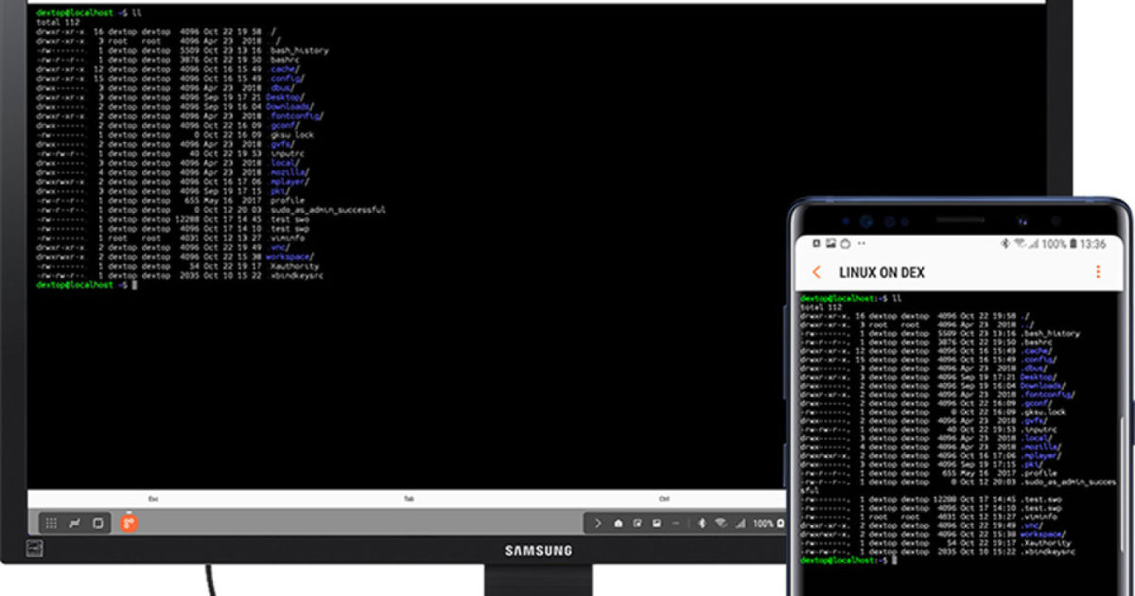1135x596 pixels.
Task: Tap the .test.swo file in phone terminal
Action: [x=1040, y=500]
